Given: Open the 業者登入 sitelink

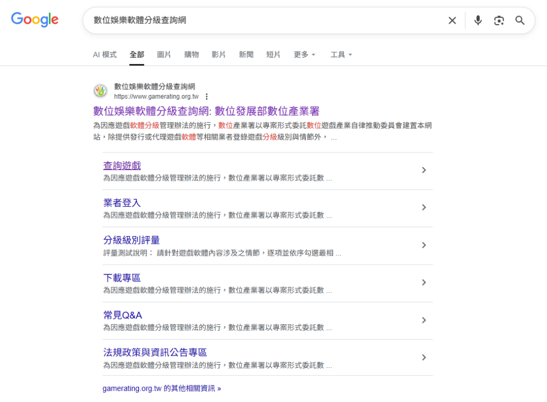Looking at the screenshot, I should click(122, 203).
